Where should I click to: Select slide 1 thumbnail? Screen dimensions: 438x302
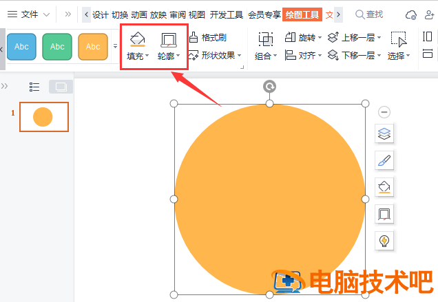pyautogui.click(x=44, y=117)
